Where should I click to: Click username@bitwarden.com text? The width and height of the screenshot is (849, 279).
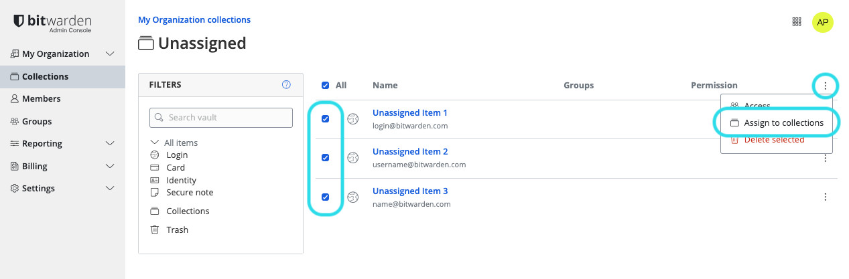(x=419, y=165)
